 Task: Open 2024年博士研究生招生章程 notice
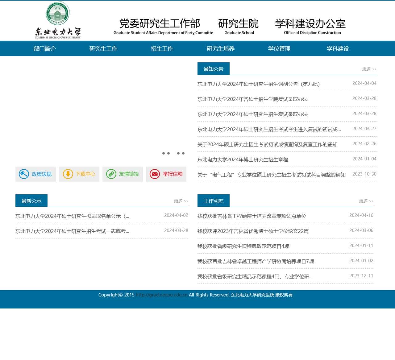243,159
